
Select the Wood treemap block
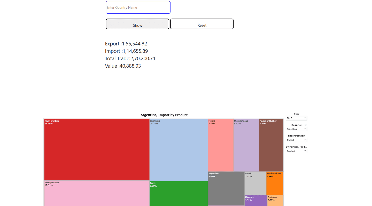point(255,183)
